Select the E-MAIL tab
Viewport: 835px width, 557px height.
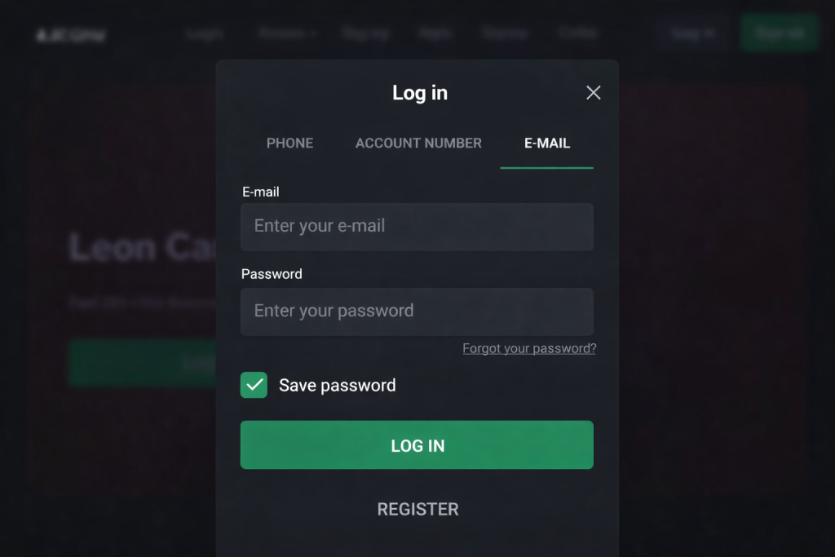coord(546,144)
